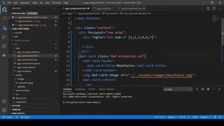Close the terminal panel
Viewport: 224px width, 126px height.
pos(219,89)
